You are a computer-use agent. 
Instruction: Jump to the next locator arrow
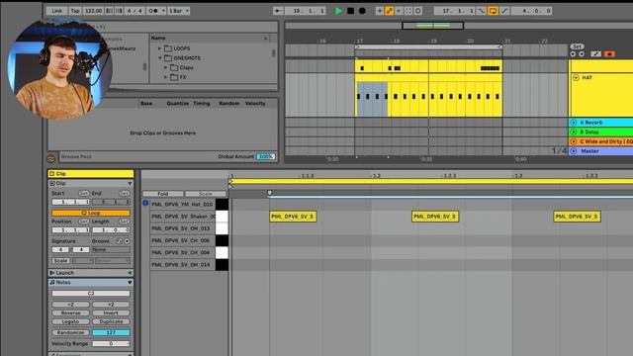pos(582,54)
